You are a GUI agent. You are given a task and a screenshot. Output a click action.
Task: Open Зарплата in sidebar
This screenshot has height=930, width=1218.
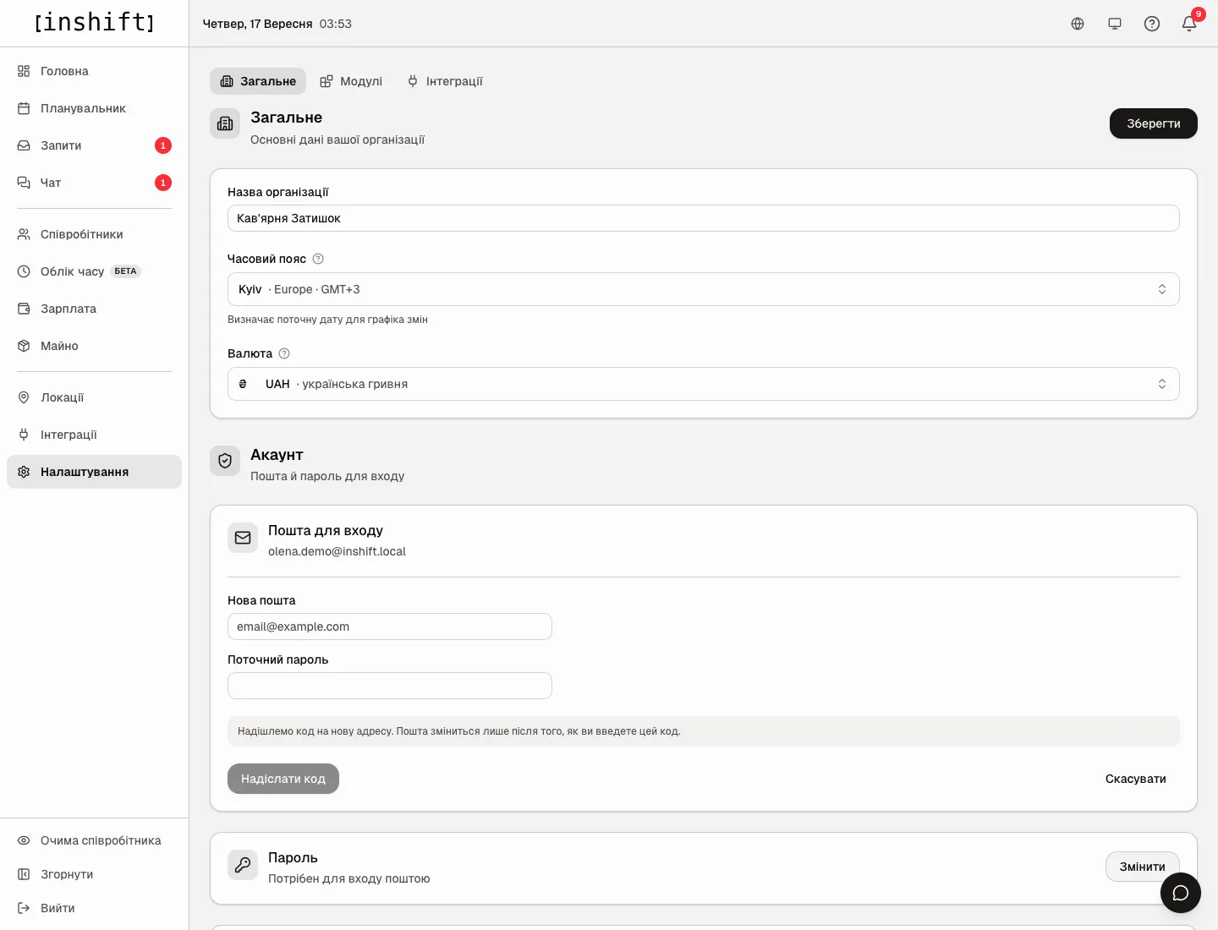pyautogui.click(x=94, y=309)
